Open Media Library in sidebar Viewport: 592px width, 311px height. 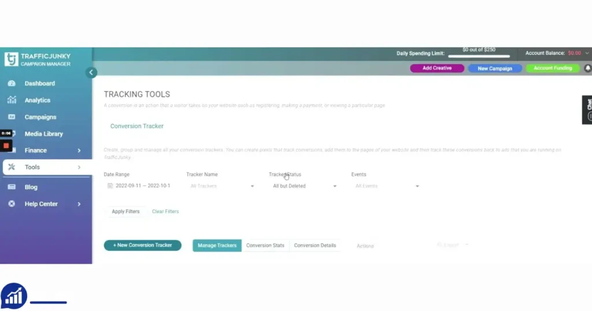pos(44,134)
